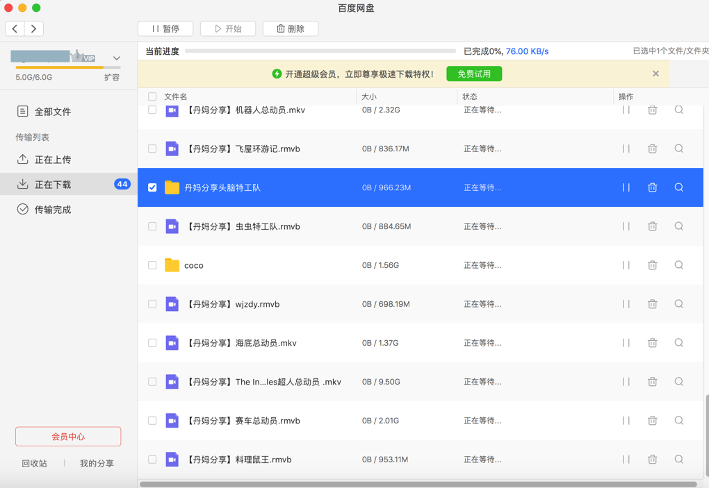
Task: Delete 飞屋环游记.rmvb download task
Action: tap(652, 149)
